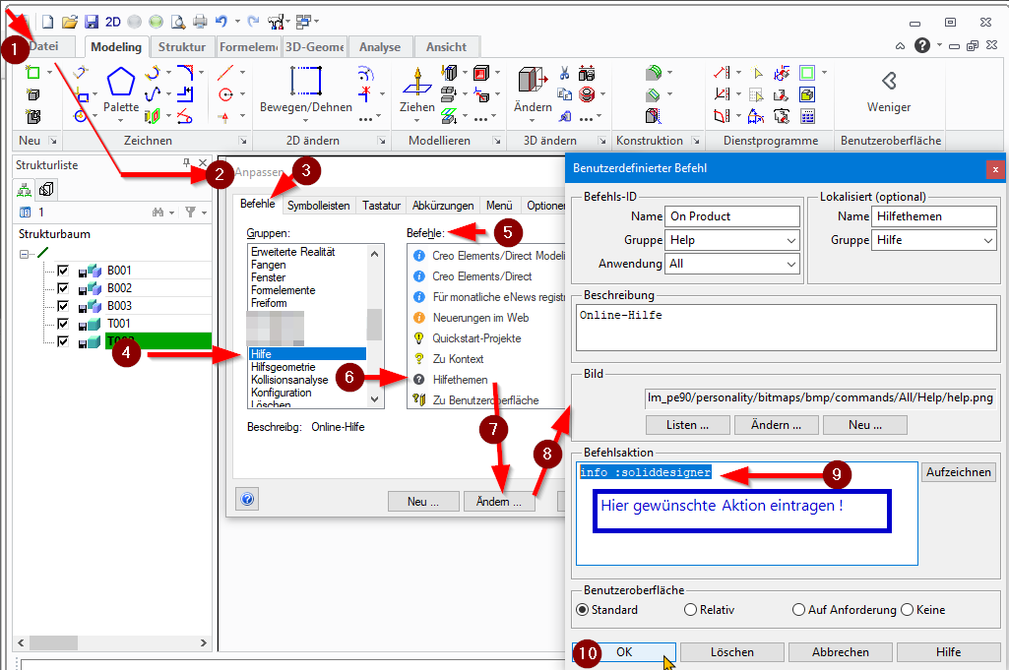
Task: Open the undo history dropdown arrow
Action: (x=237, y=22)
